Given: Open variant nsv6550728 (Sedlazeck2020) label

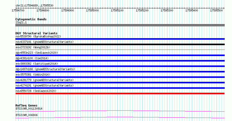Looking at the screenshot, I should [36, 91].
